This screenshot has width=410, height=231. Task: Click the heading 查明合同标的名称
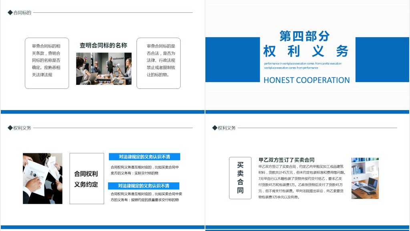[103, 45]
